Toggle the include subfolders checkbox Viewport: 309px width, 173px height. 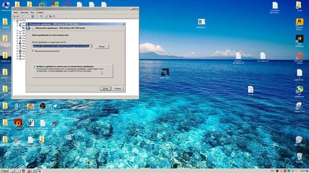click(x=33, y=51)
